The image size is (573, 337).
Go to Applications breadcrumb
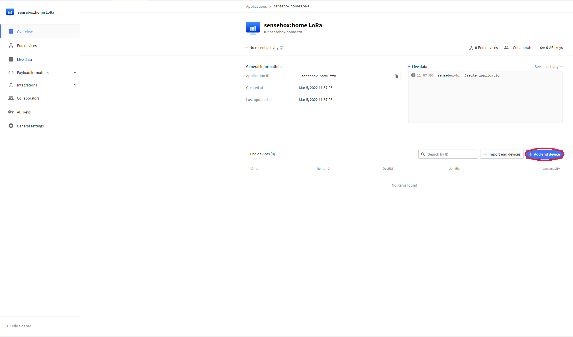pos(256,6)
